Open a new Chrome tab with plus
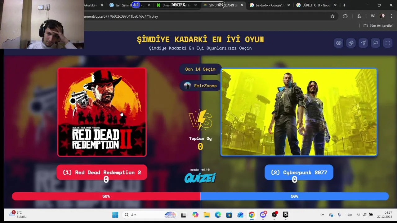This screenshot has width=397, height=223. pos(344,5)
